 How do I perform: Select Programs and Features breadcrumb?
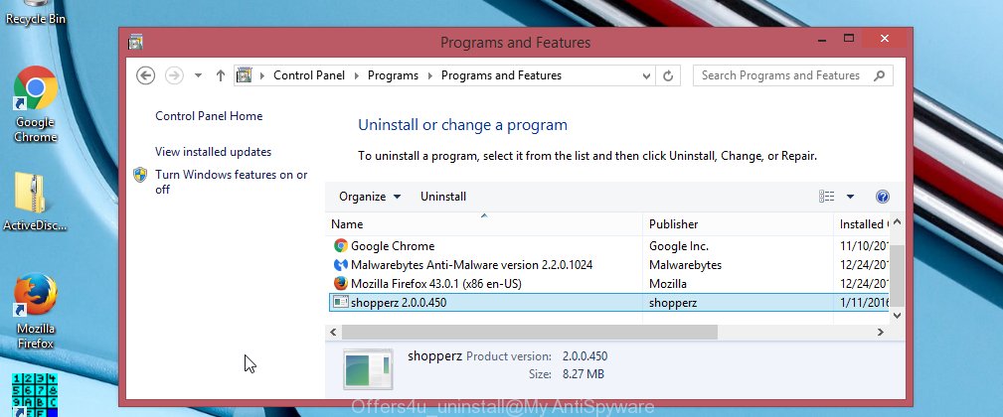pyautogui.click(x=501, y=75)
